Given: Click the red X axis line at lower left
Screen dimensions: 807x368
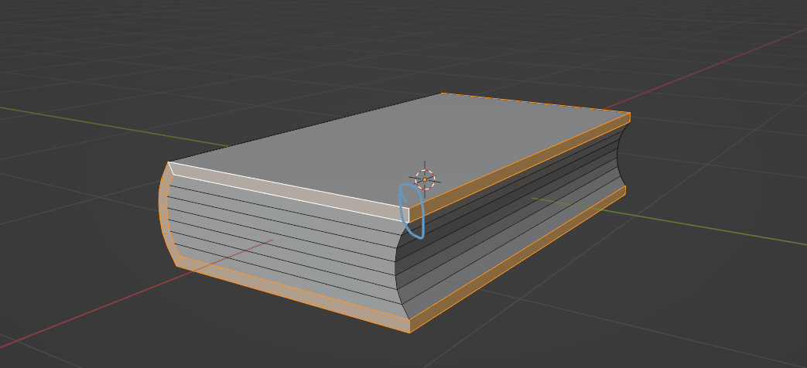Looking at the screenshot, I should (77, 319).
